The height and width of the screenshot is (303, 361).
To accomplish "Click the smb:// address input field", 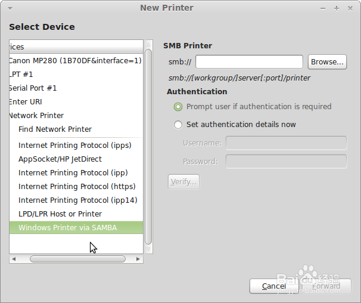I will 249,62.
